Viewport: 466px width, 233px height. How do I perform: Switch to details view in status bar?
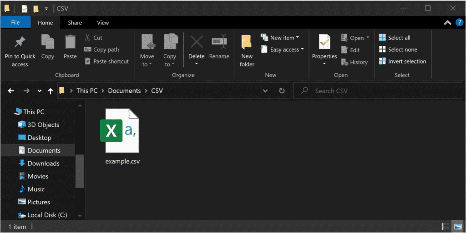(x=446, y=226)
